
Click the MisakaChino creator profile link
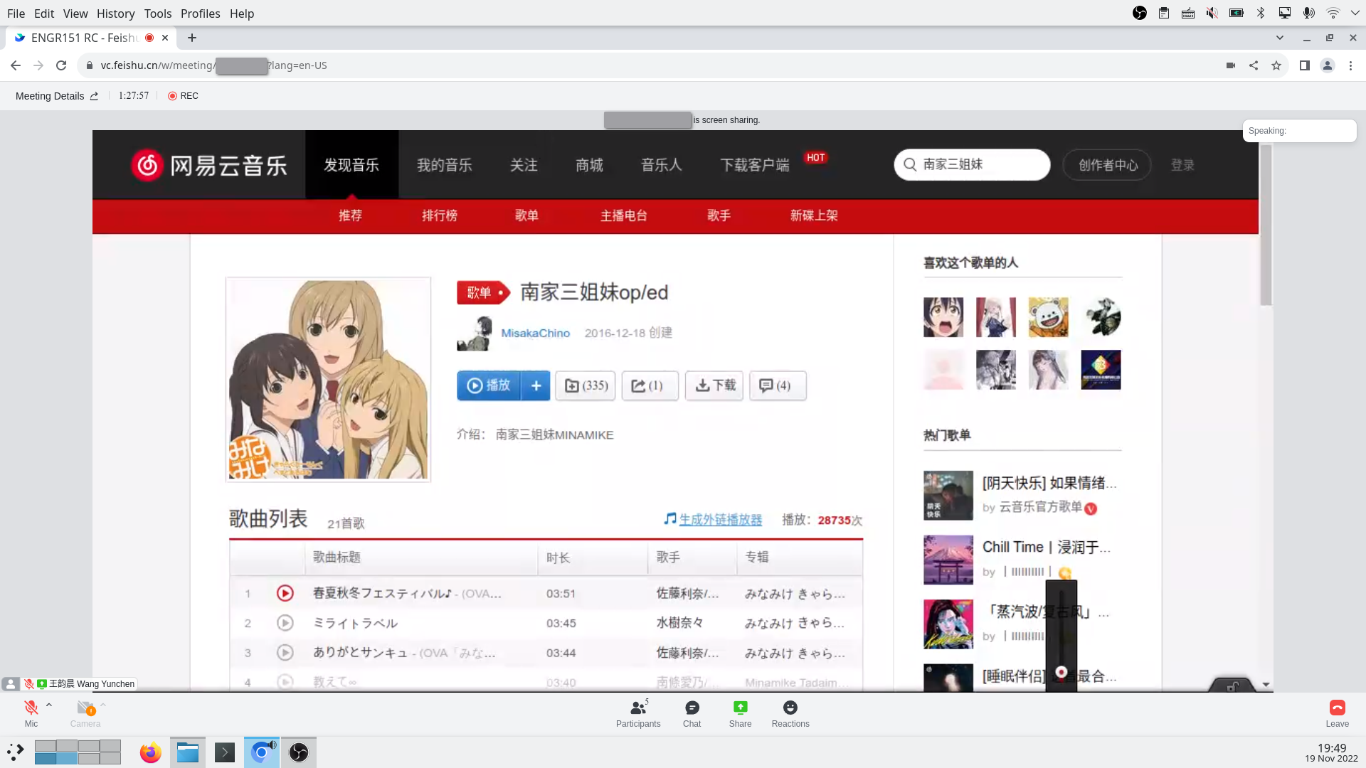pyautogui.click(x=536, y=333)
